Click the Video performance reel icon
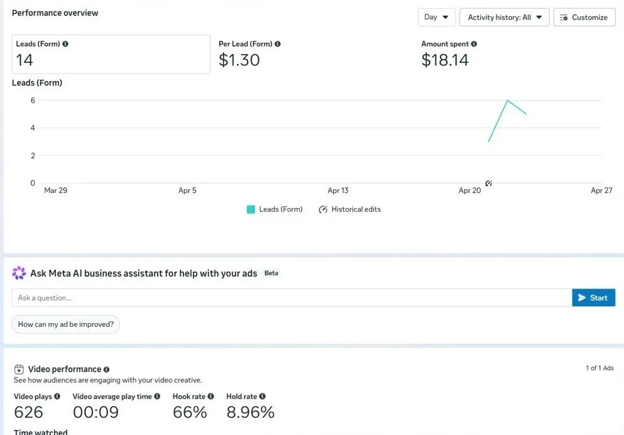 click(19, 370)
